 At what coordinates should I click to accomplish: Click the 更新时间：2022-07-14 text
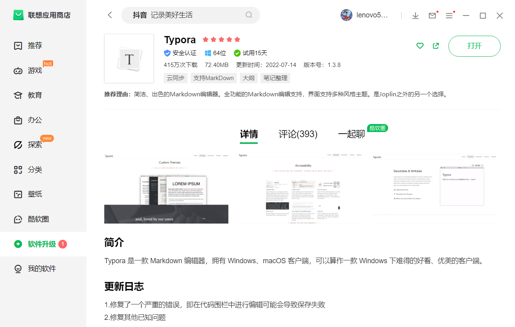pos(266,65)
